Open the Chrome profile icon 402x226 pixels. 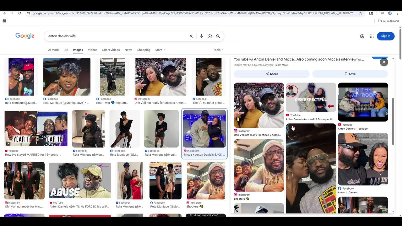pos(390,13)
